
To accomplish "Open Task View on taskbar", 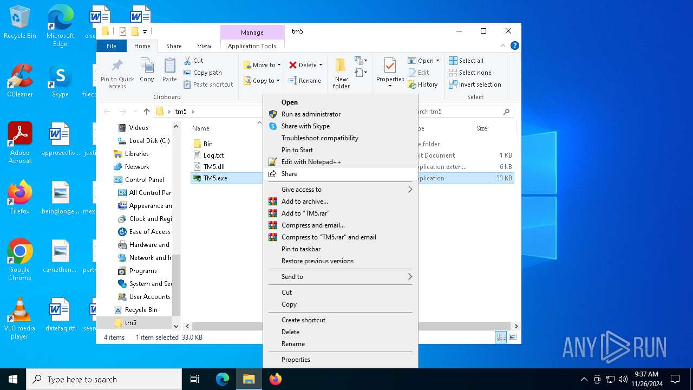I will pos(195,379).
